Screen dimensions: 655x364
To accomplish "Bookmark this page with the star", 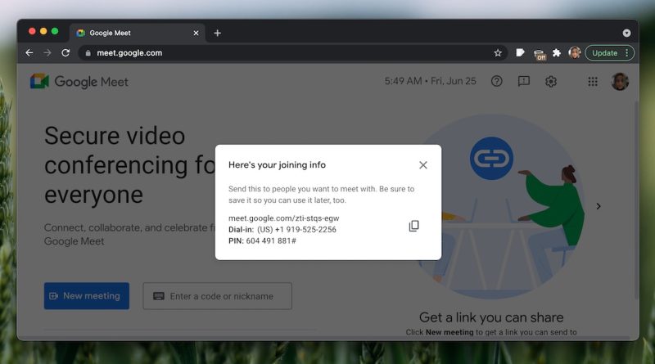I will coord(498,53).
